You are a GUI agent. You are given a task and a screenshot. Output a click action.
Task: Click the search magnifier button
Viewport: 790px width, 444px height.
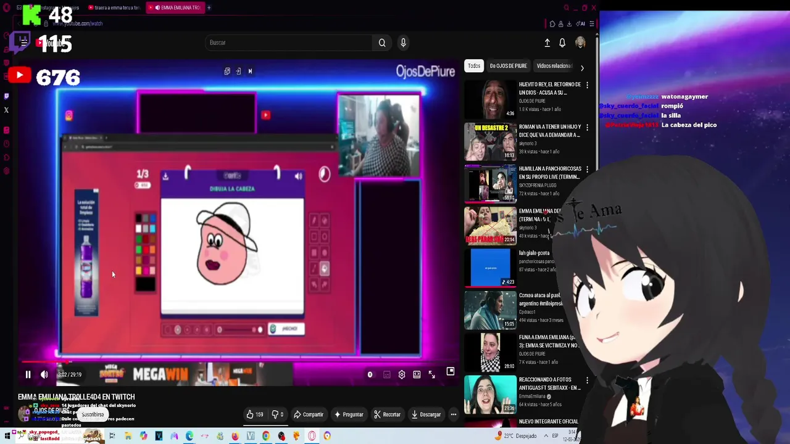coord(382,43)
